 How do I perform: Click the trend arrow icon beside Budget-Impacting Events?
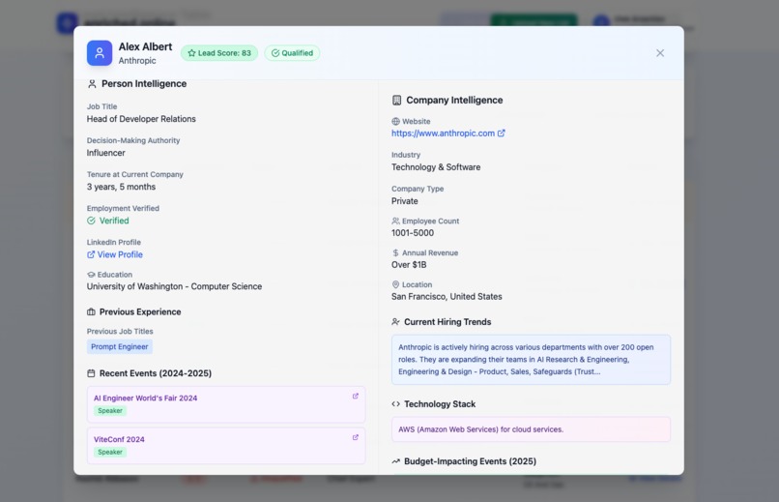[395, 461]
